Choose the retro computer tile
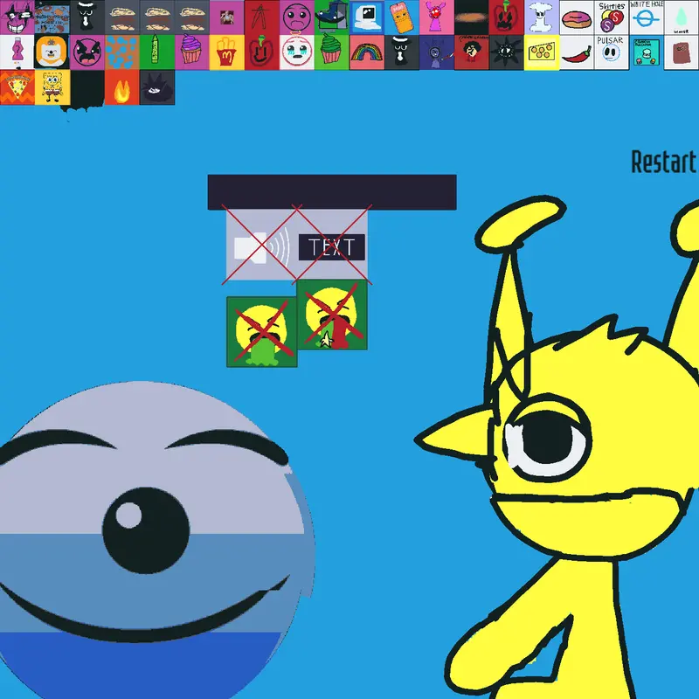This screenshot has height=699, width=699. click(367, 17)
